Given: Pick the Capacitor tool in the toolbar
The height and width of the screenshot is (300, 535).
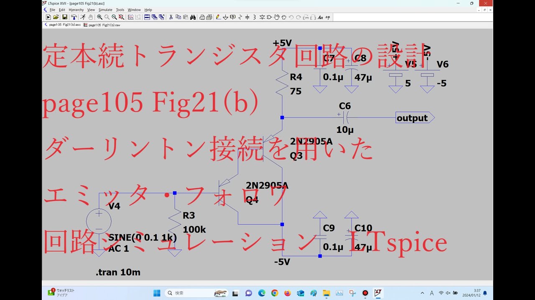Looking at the screenshot, I should [247, 17].
